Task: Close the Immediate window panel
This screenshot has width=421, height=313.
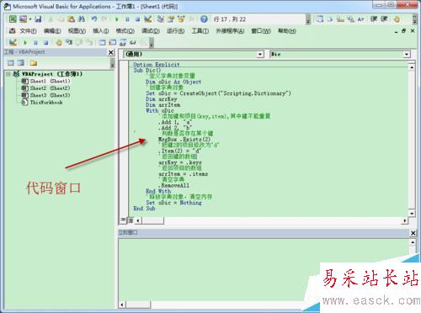Action: coord(413,233)
